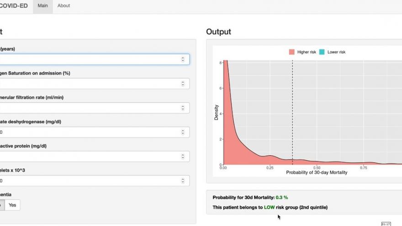Focus the lactate dehydrogenase input field
This screenshot has height=226, width=402.
pos(87,132)
